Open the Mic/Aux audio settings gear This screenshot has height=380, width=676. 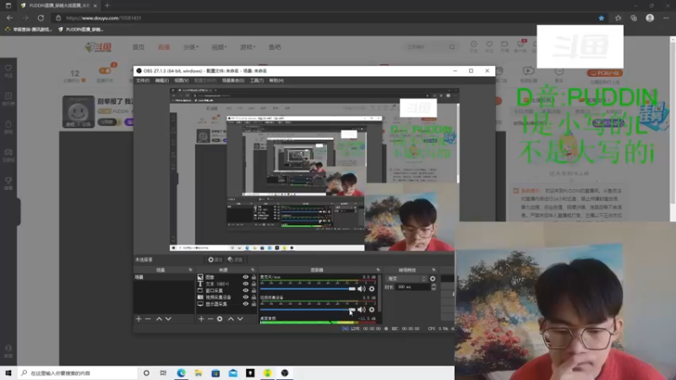point(372,289)
